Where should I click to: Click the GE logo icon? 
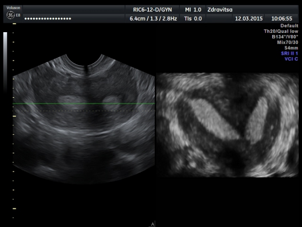tap(10, 15)
